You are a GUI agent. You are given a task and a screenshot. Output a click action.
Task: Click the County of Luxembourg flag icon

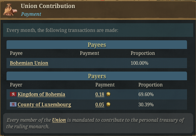(13, 104)
